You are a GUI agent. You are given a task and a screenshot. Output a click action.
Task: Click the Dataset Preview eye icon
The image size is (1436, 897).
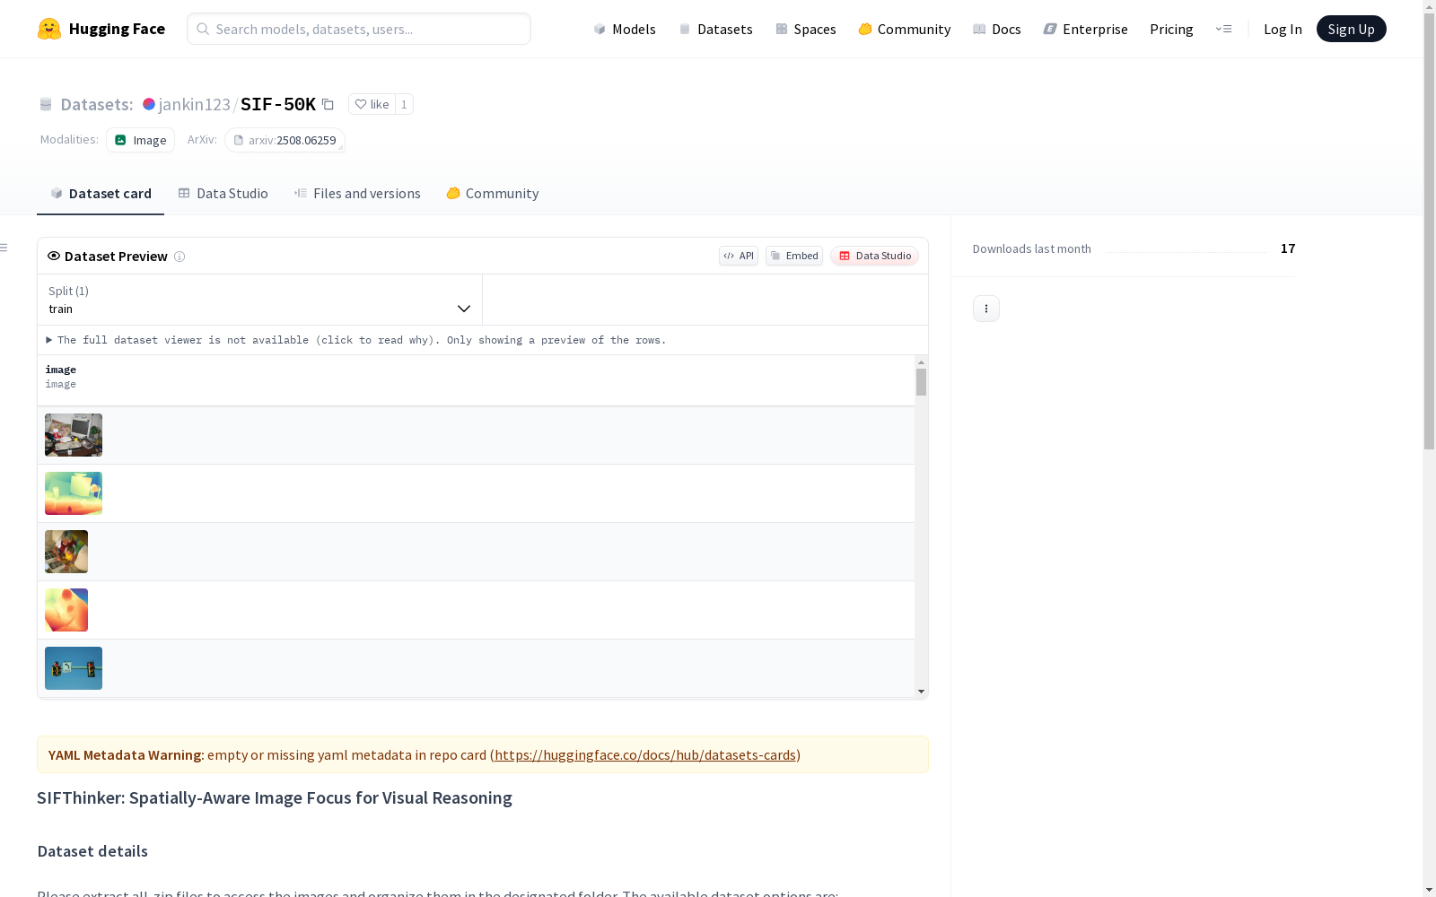point(54,256)
